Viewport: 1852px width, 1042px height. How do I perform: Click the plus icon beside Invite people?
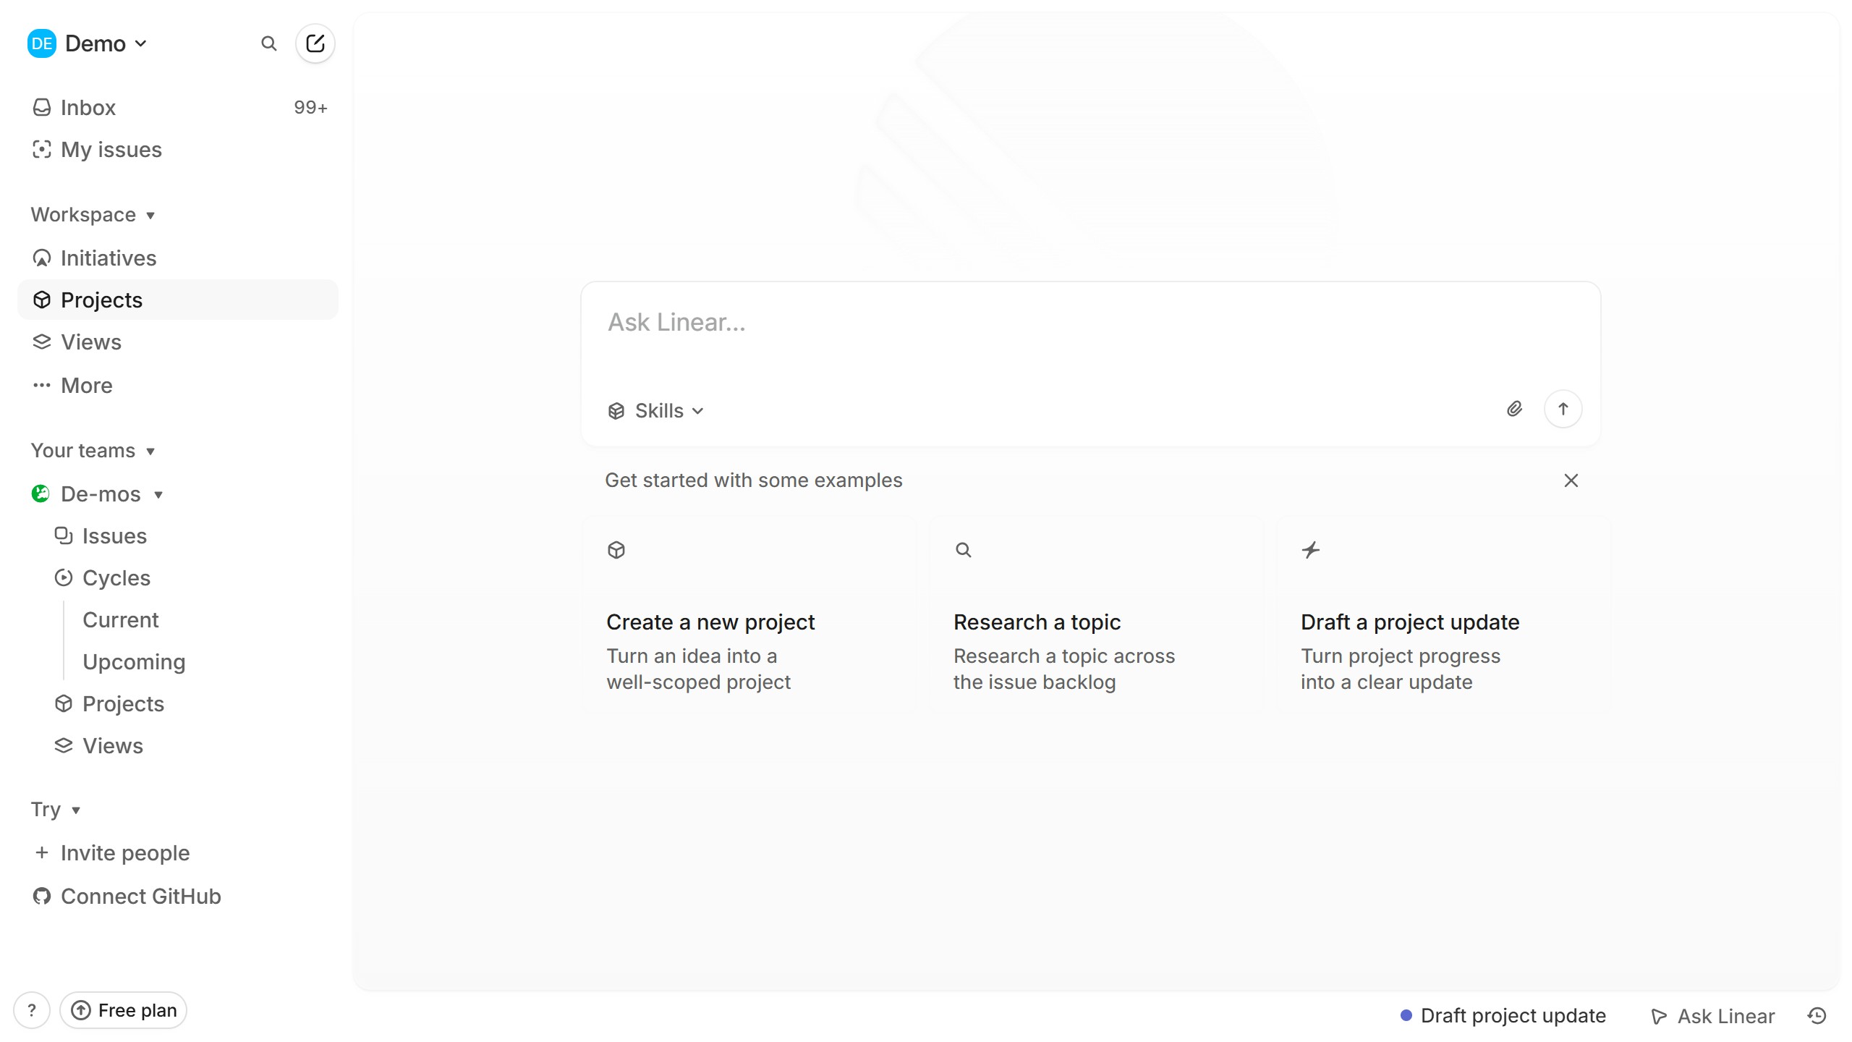point(42,852)
